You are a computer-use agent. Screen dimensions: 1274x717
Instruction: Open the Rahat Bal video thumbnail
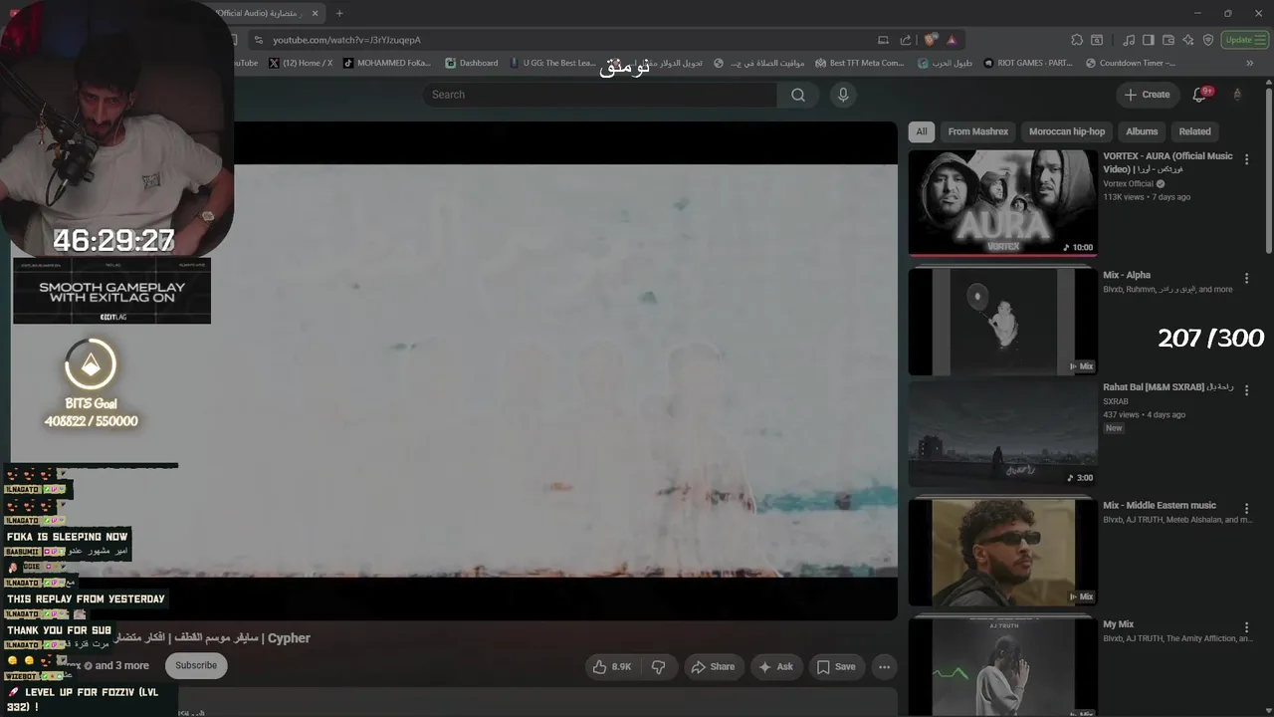click(1002, 434)
